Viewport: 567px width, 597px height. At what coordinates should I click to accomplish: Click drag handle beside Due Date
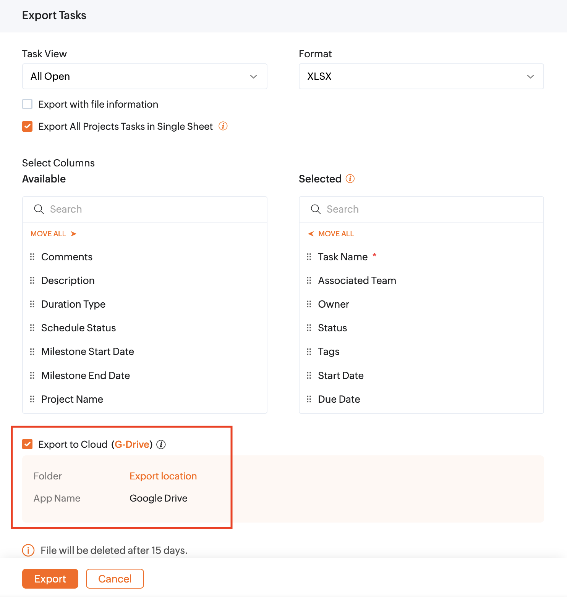coord(309,399)
